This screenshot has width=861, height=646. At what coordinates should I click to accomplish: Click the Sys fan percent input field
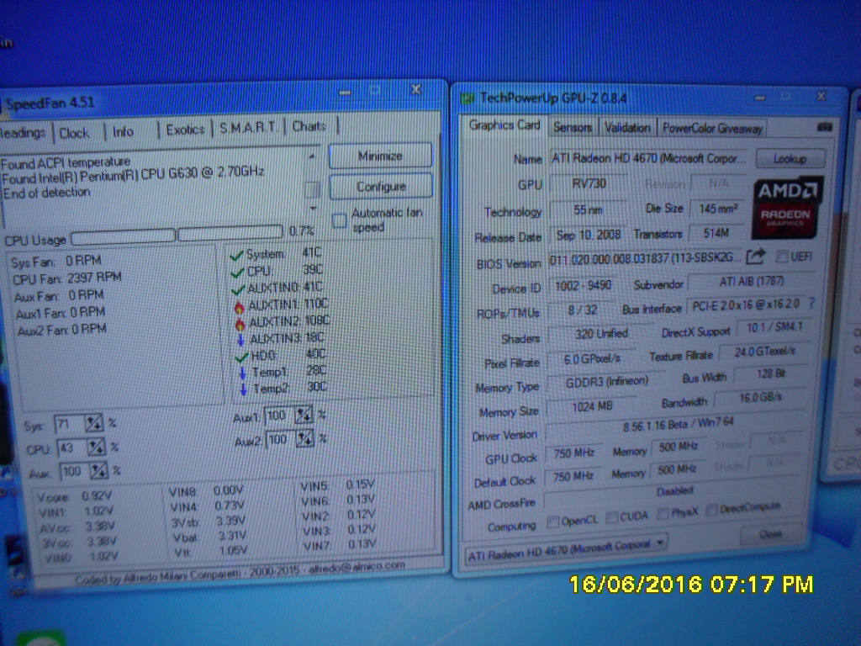point(69,424)
